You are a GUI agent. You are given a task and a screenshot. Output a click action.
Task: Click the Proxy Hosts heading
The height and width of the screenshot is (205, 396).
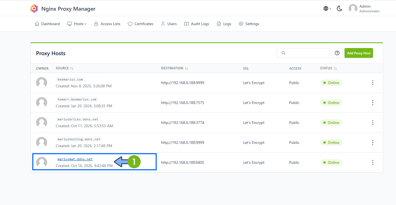click(x=51, y=53)
